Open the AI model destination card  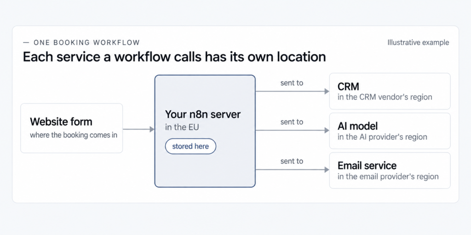(x=390, y=131)
